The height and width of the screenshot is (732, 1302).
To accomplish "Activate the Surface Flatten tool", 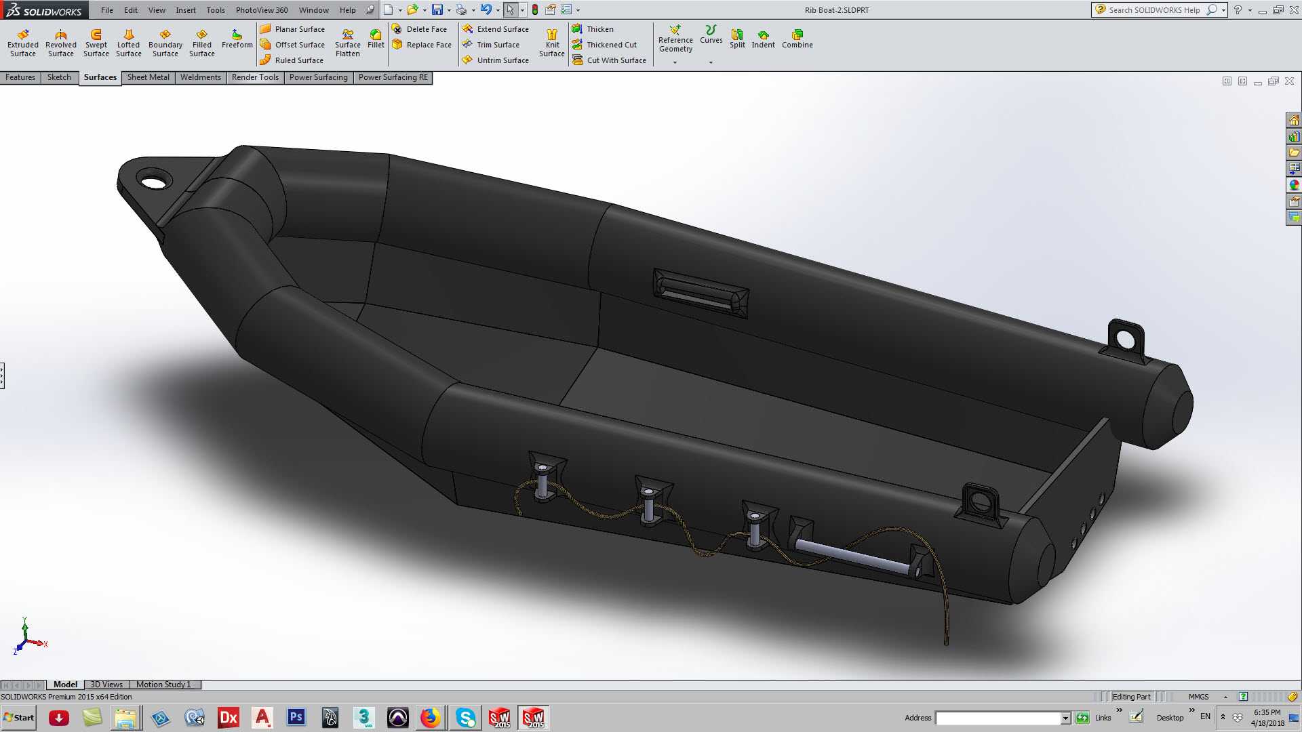I will (347, 43).
